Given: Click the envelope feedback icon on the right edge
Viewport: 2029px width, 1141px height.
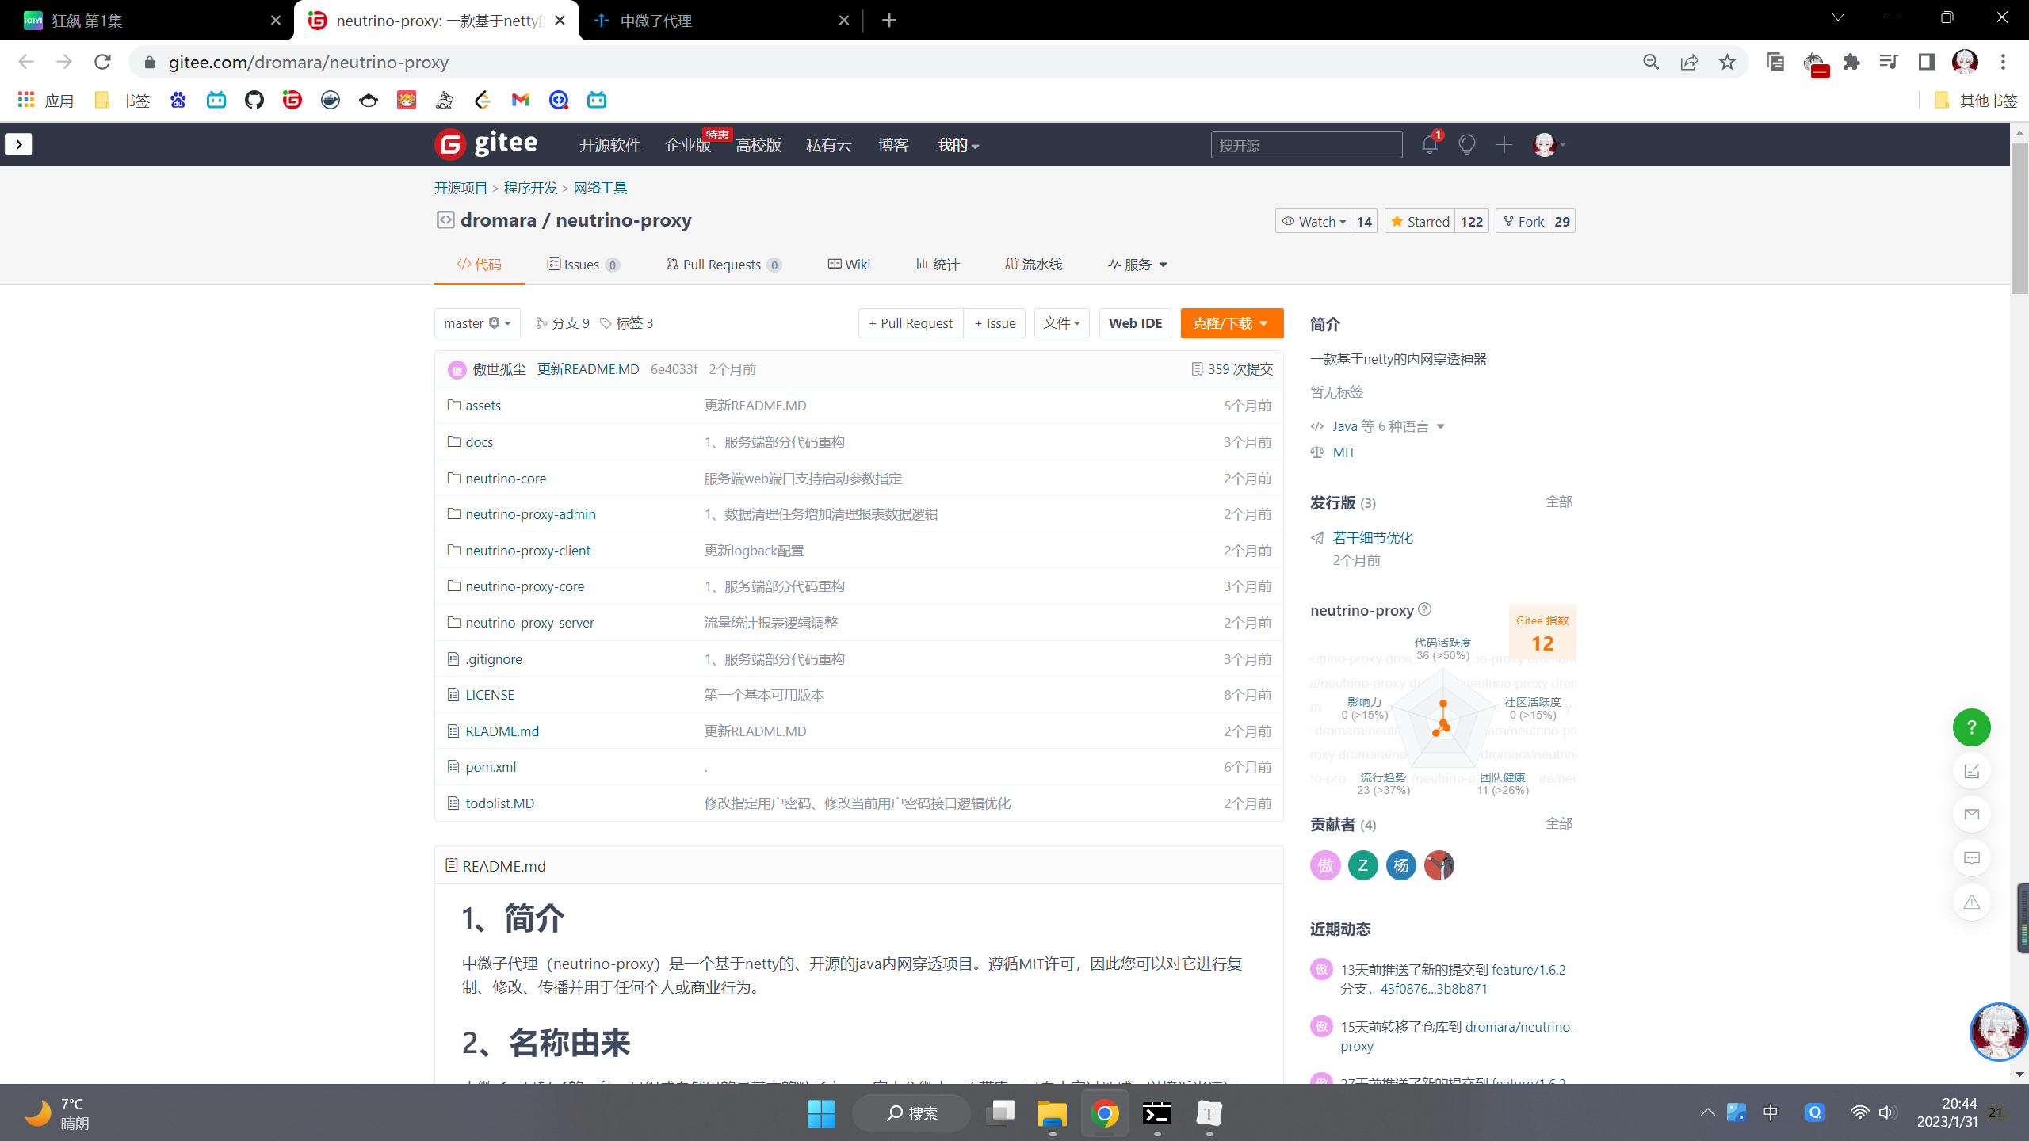Looking at the screenshot, I should (1973, 814).
